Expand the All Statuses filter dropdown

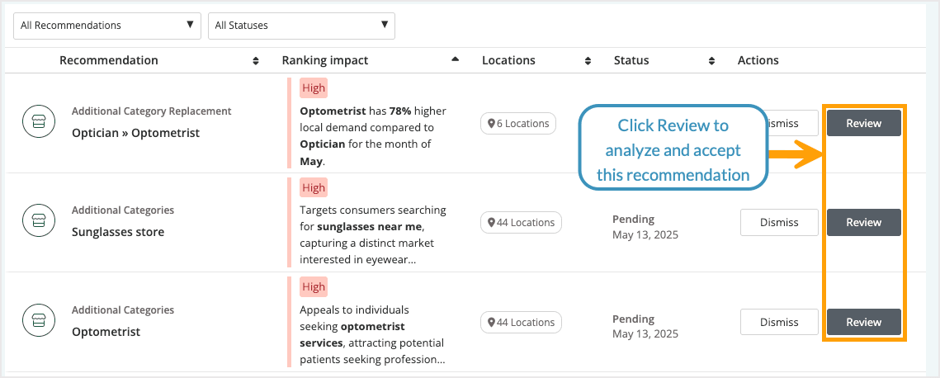click(301, 26)
